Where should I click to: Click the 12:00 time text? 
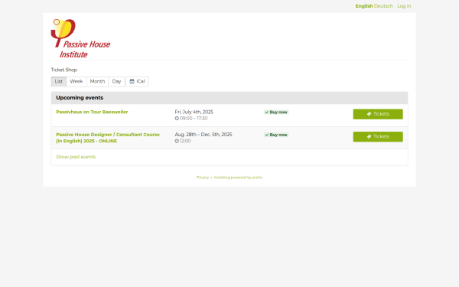185,141
